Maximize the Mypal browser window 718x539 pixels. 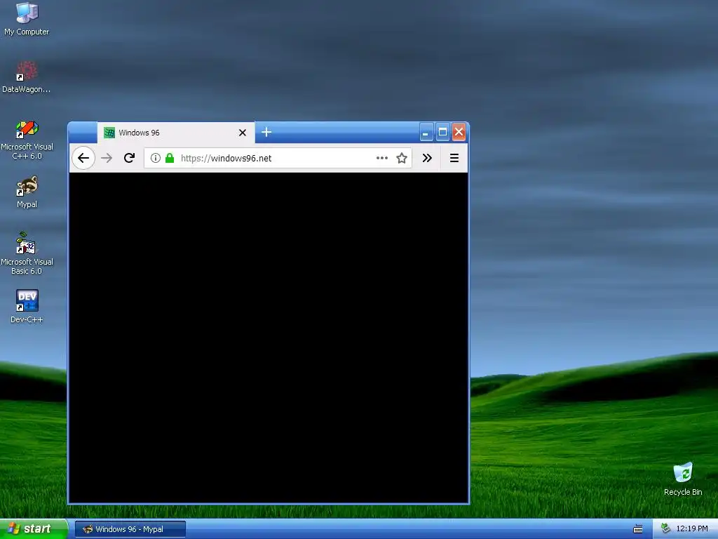[x=443, y=133]
